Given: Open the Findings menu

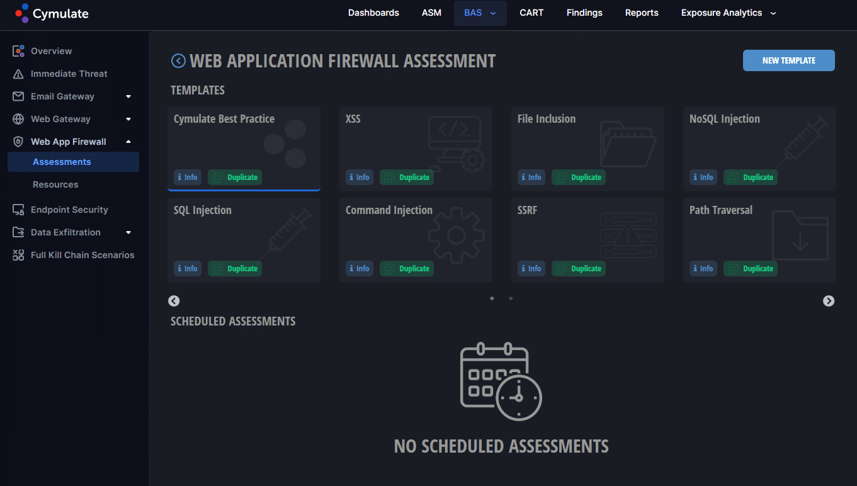Looking at the screenshot, I should [584, 13].
